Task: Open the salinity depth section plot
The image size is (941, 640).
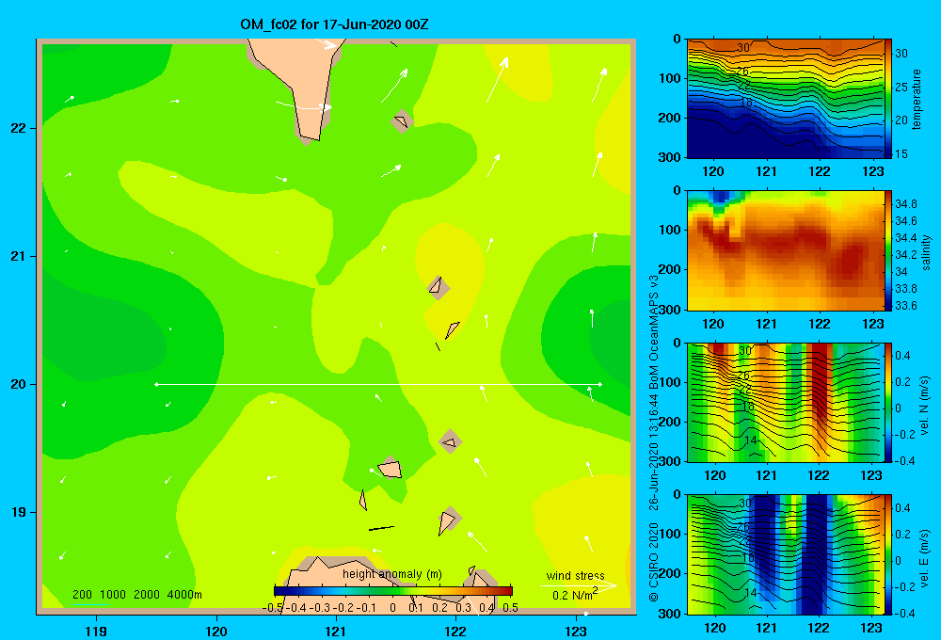Action: click(786, 250)
